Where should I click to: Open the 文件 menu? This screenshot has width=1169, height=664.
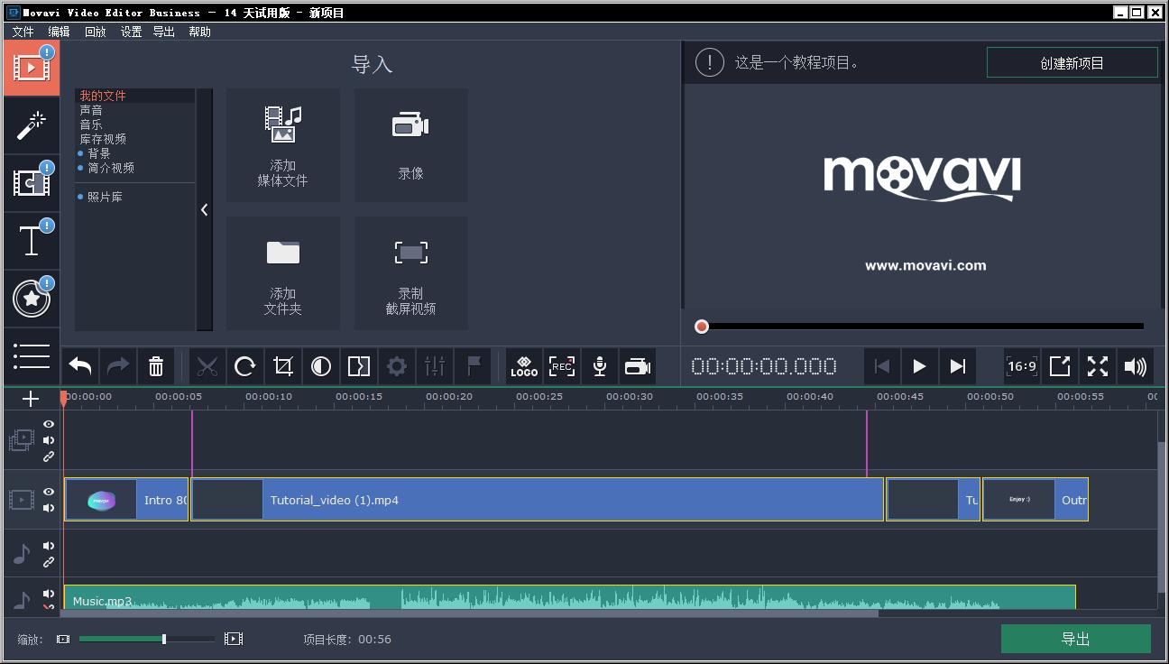(22, 32)
